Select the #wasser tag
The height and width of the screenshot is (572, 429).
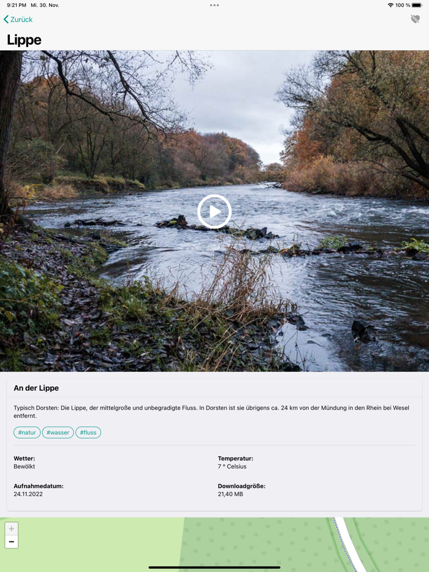[58, 432]
